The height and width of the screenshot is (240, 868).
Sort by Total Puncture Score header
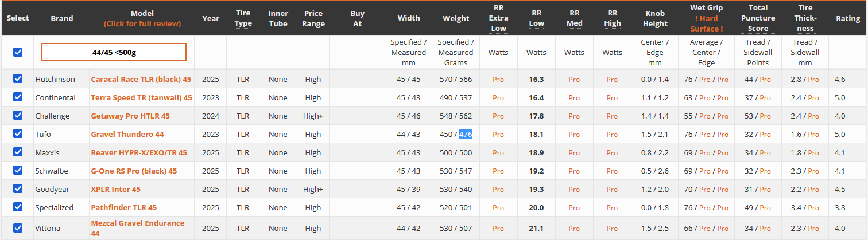point(758,18)
